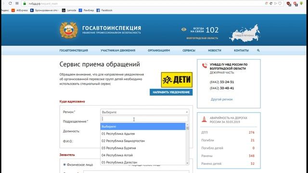Viewport: 308px width, 173px height.
Task: Select the Физическое лицо radio button
Action: coord(64,164)
